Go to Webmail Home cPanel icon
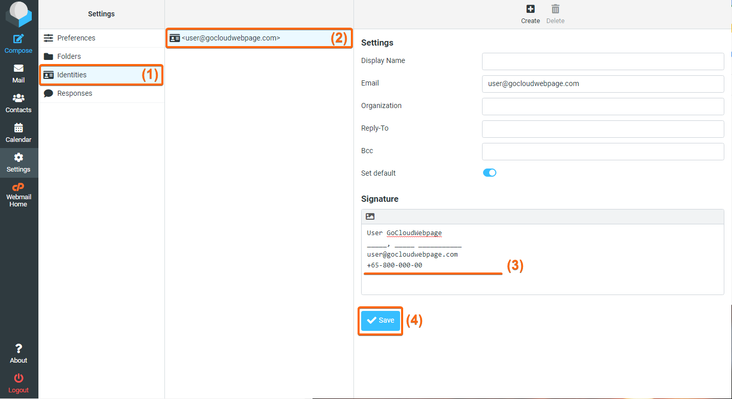 point(18,186)
